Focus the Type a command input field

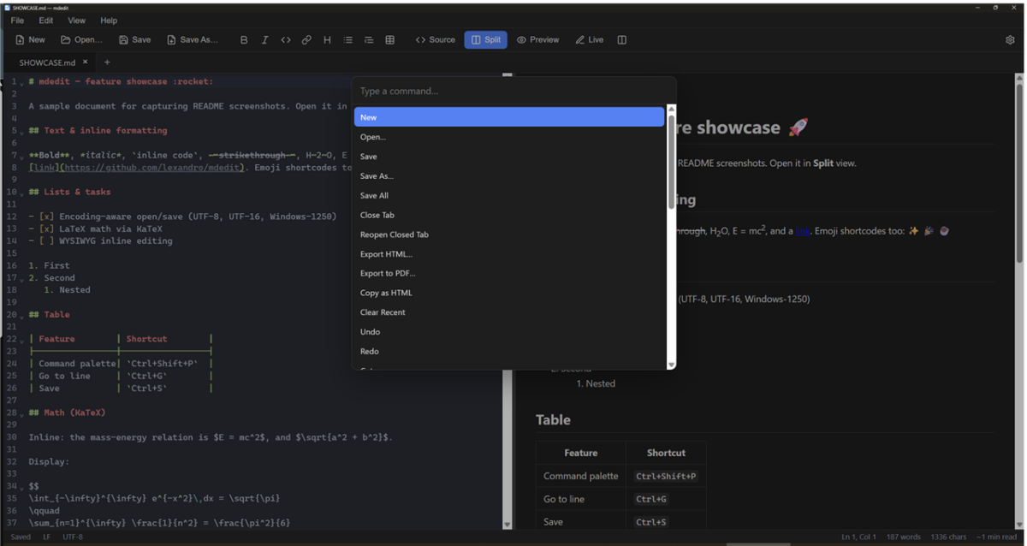[x=513, y=91]
